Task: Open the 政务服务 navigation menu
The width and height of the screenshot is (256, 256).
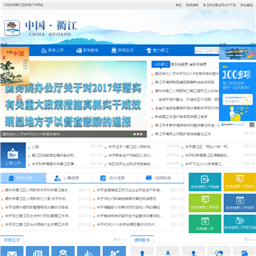Action: [87, 50]
